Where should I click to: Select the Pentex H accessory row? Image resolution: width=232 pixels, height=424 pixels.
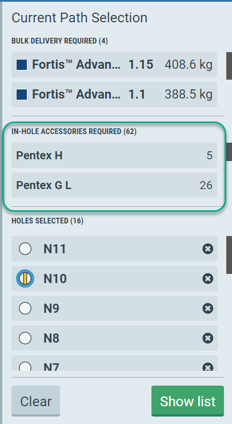point(114,155)
